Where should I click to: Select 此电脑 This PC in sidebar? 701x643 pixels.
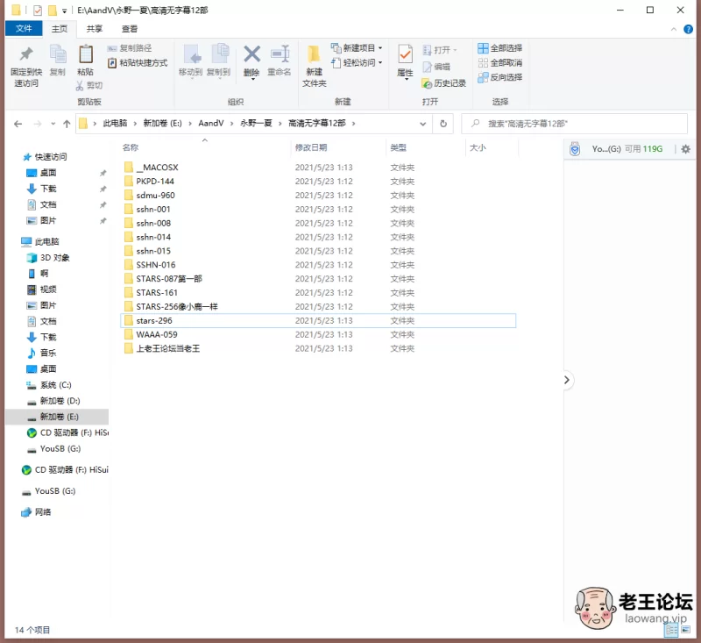tap(40, 241)
